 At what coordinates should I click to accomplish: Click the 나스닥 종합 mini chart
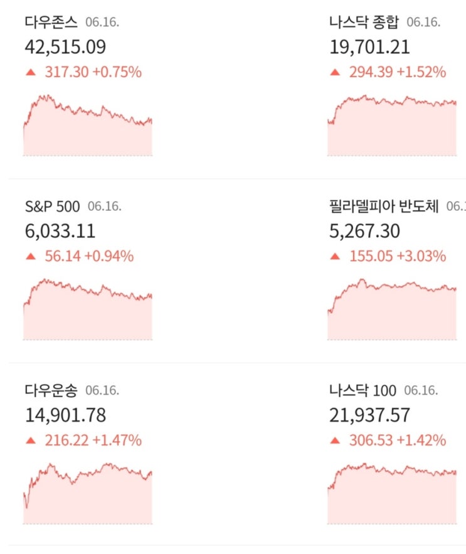pos(392,125)
